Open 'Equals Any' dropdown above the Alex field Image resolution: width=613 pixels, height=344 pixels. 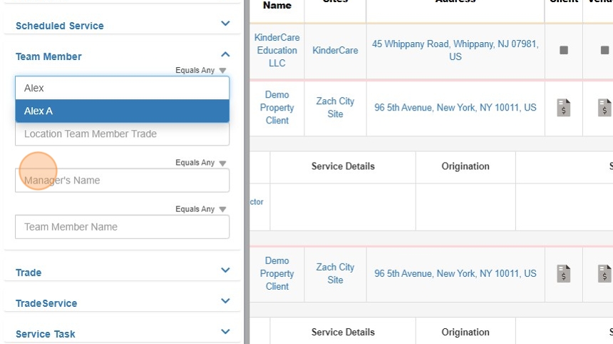click(201, 71)
